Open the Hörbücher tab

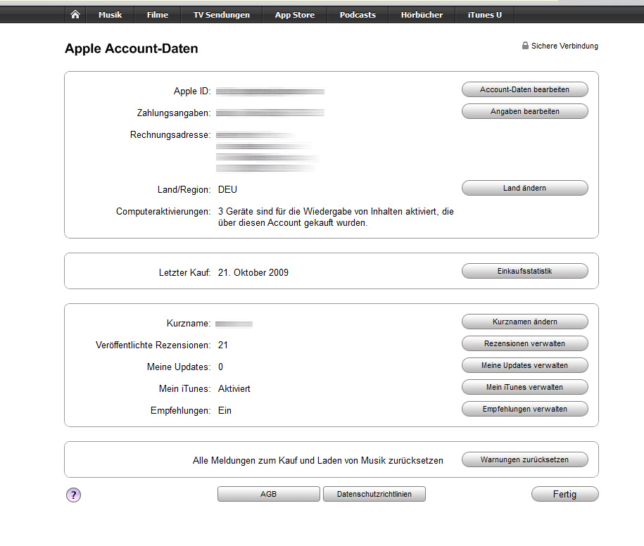click(x=422, y=15)
